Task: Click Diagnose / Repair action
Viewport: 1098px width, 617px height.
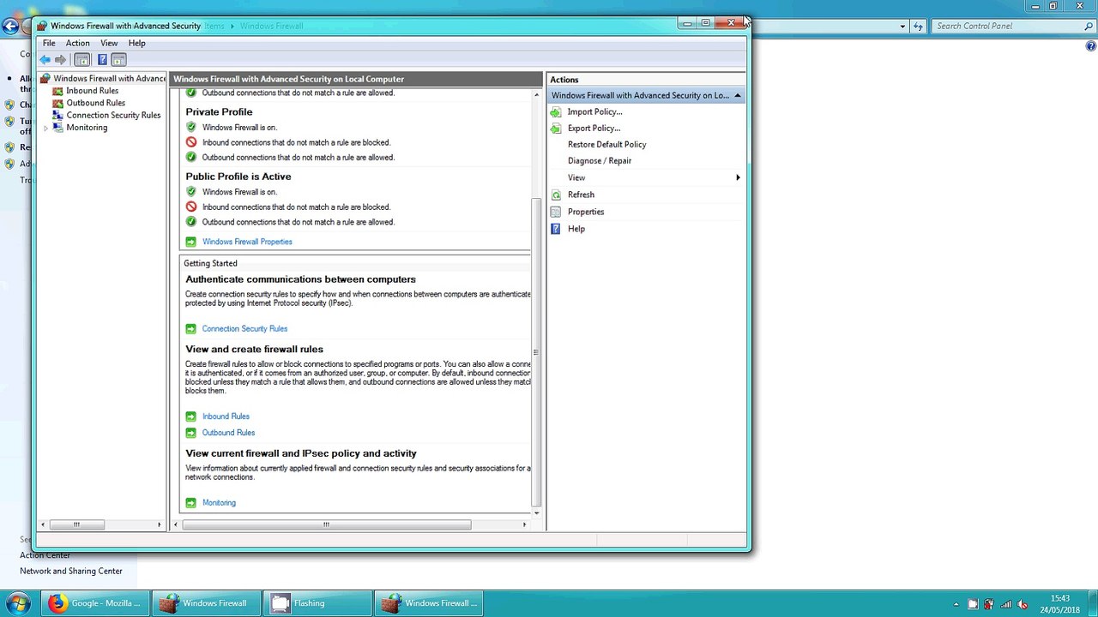Action: pyautogui.click(x=599, y=161)
